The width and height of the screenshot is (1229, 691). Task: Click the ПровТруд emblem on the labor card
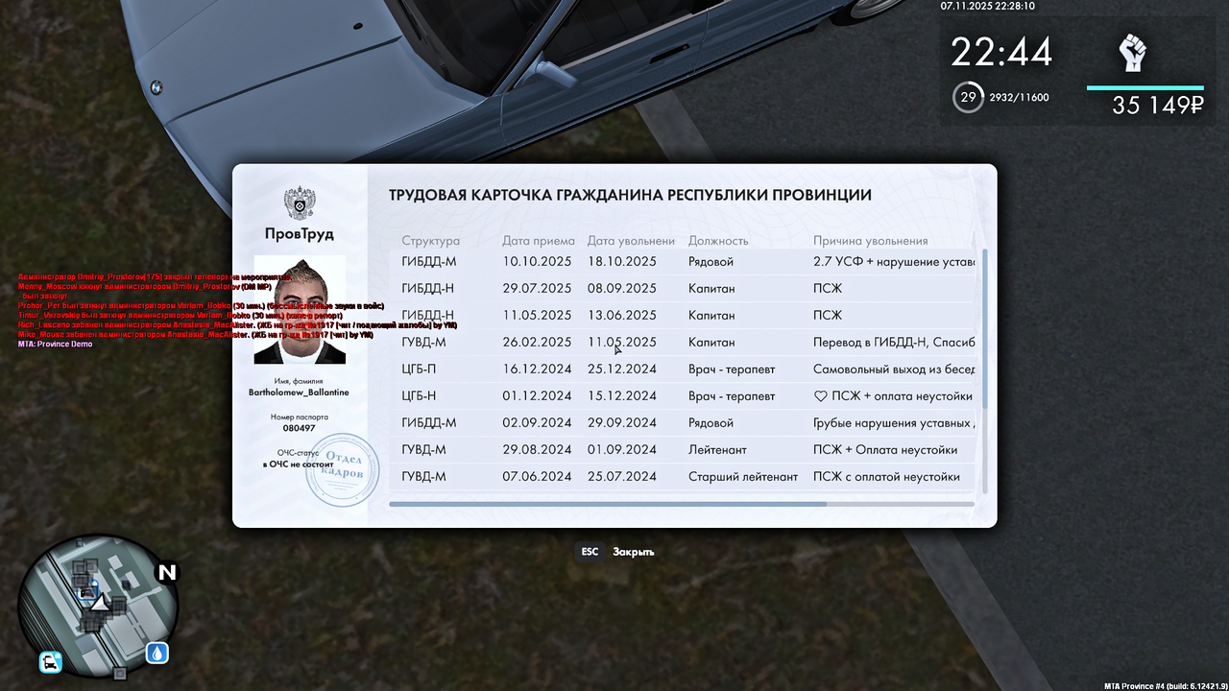[301, 204]
